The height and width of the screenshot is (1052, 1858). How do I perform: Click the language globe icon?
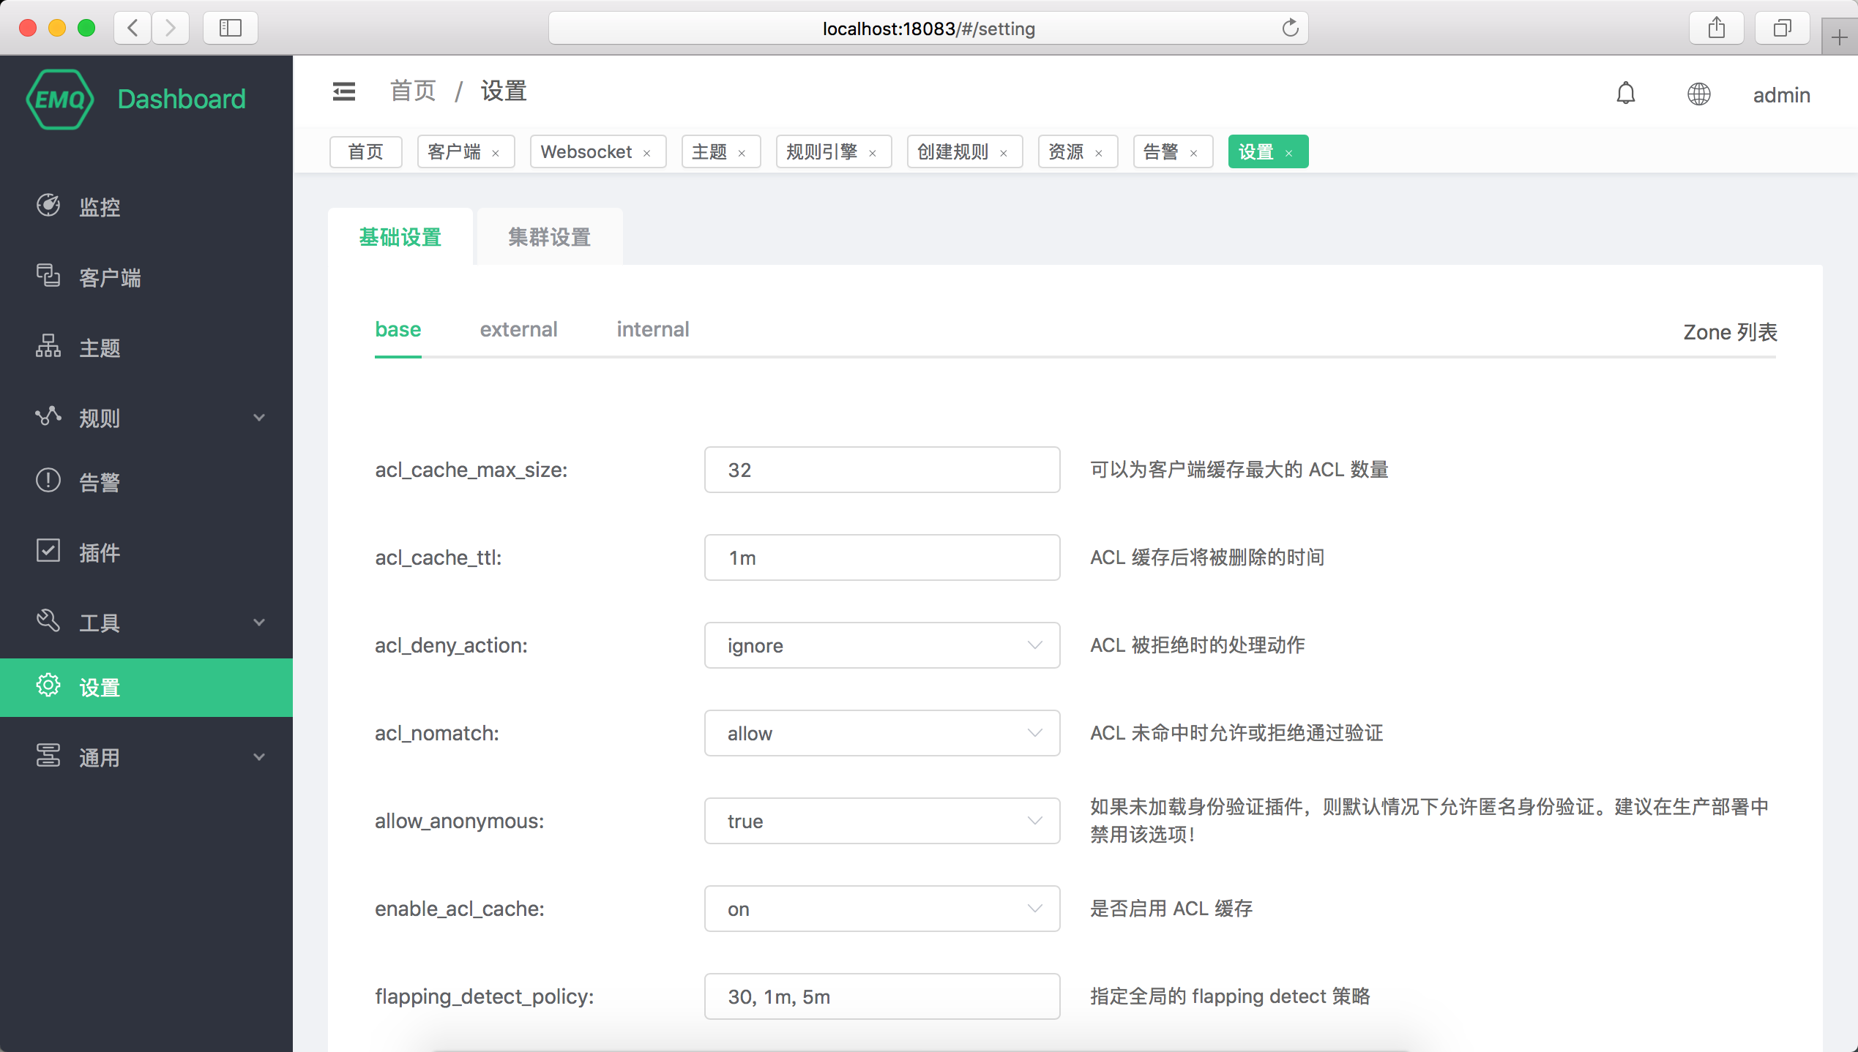point(1698,94)
